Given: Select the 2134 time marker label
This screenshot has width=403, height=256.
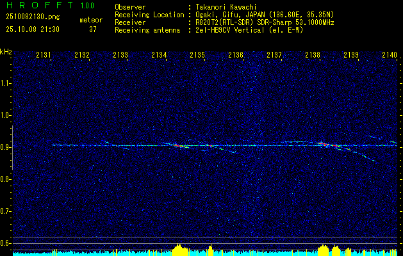Looking at the screenshot, I should click(x=159, y=55).
